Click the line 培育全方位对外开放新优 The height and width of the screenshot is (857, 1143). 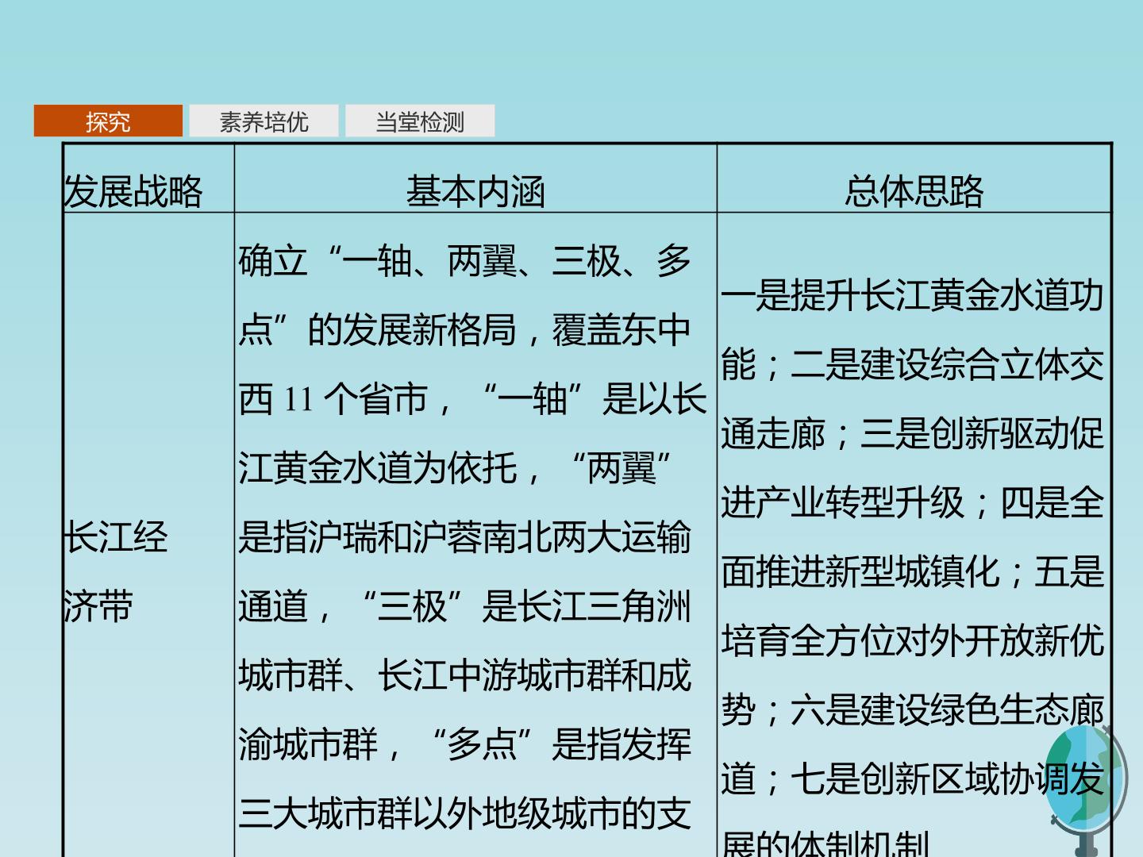click(x=912, y=640)
